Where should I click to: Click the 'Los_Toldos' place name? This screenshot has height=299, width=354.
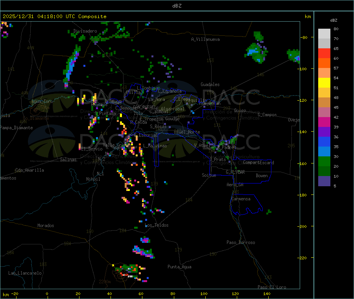click(157, 225)
